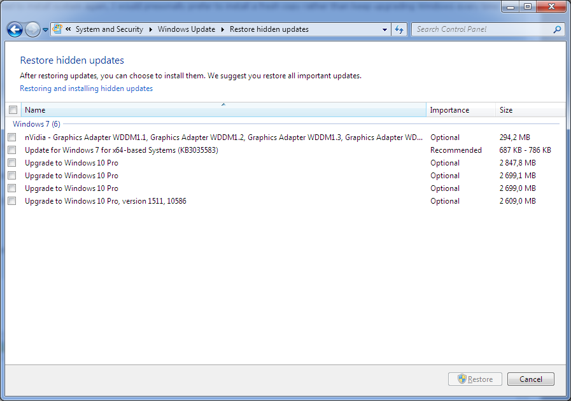
Task: Click the Cancel button
Action: pos(531,379)
